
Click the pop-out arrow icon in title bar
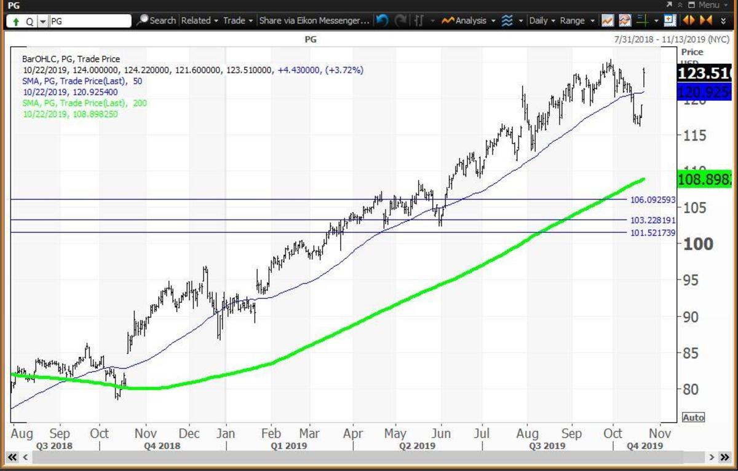[670, 4]
